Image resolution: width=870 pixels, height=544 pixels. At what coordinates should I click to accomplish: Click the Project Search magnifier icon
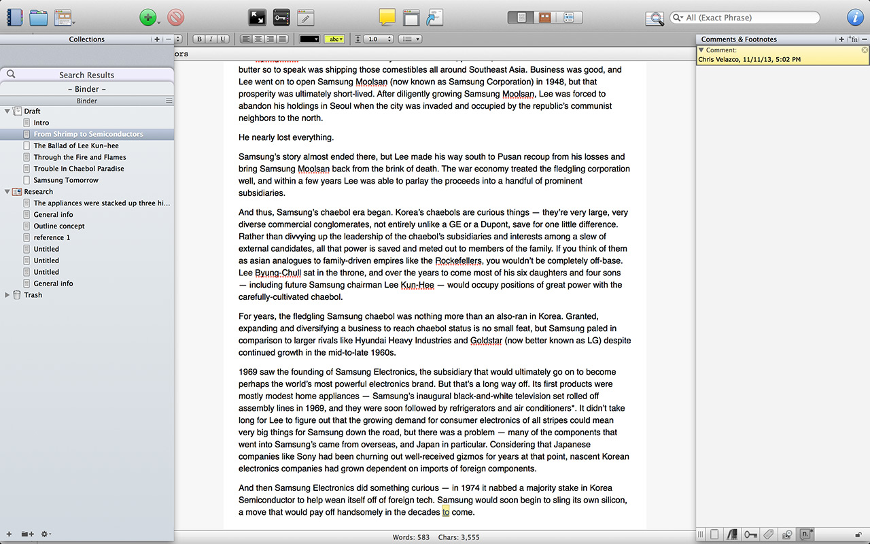[x=655, y=18]
